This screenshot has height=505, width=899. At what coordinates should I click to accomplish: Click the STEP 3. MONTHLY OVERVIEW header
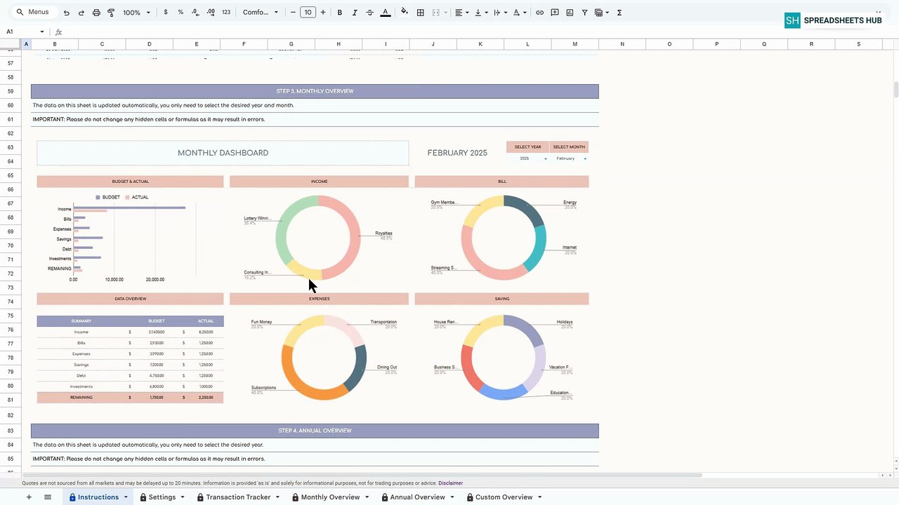[x=315, y=91]
